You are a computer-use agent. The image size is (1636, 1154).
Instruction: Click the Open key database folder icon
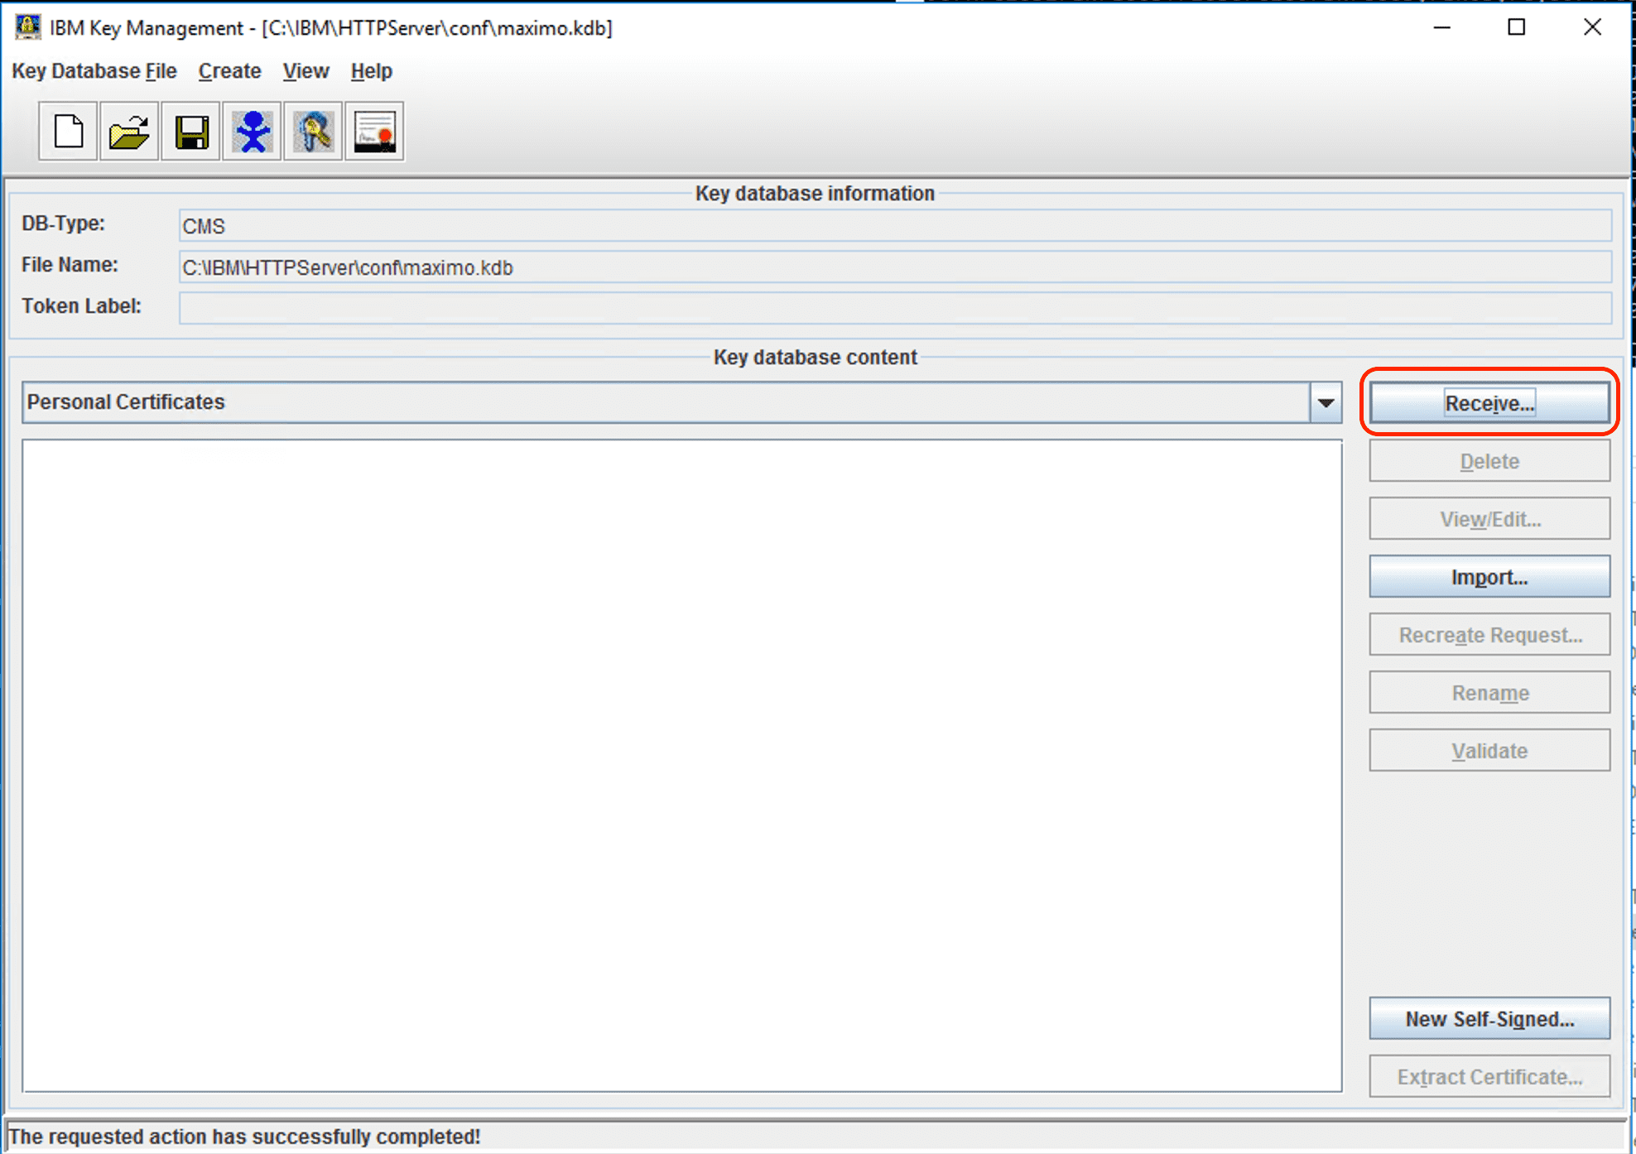tap(129, 132)
